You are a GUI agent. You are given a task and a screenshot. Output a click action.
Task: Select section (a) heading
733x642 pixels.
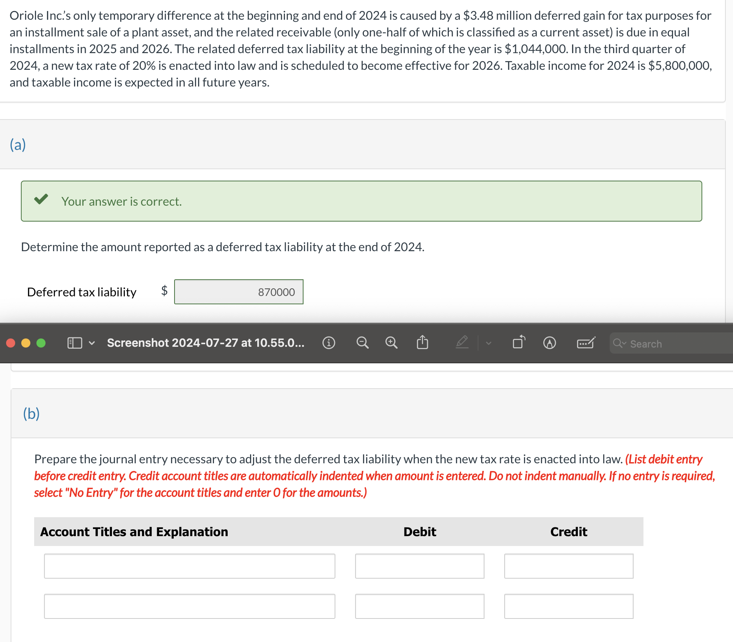coord(18,145)
